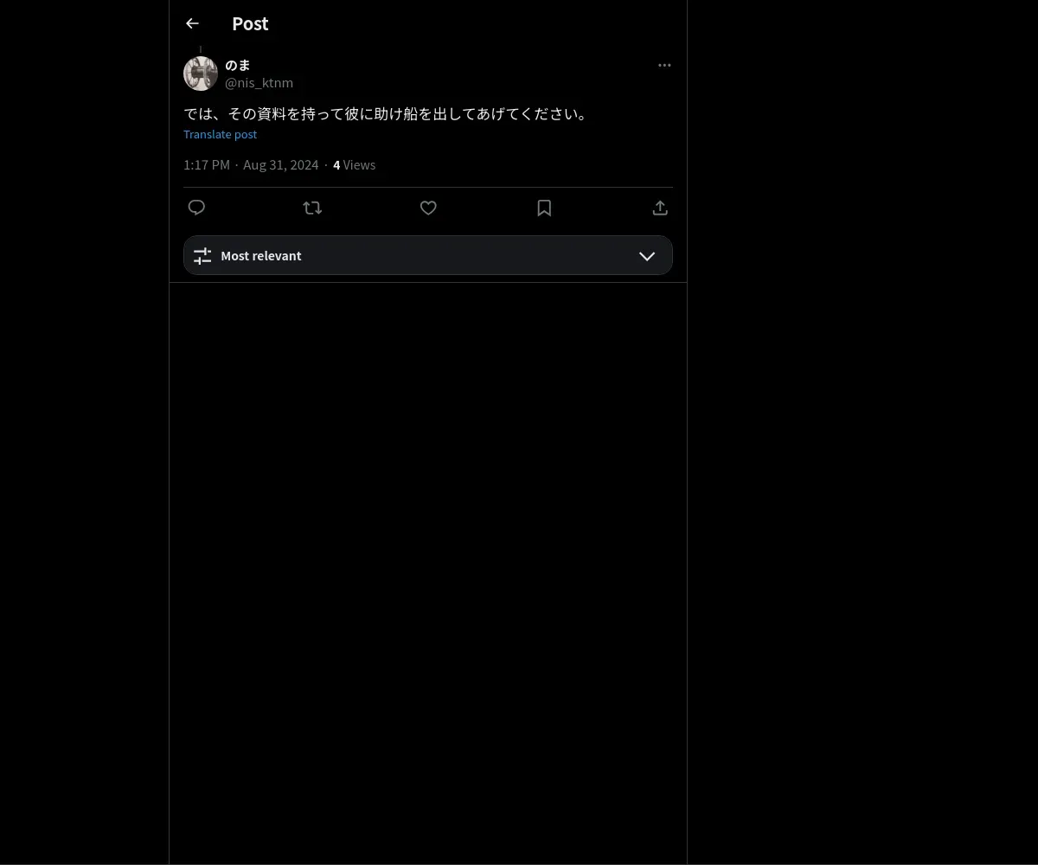
Task: Like the post with the heart icon
Action: click(x=428, y=208)
